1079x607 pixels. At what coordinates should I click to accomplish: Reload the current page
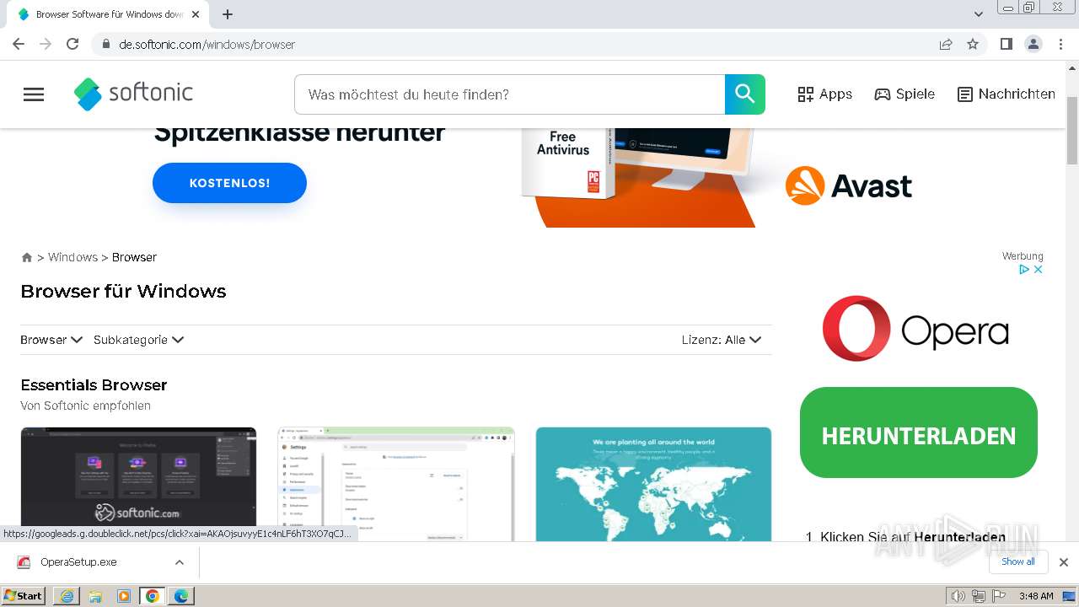pyautogui.click(x=72, y=44)
